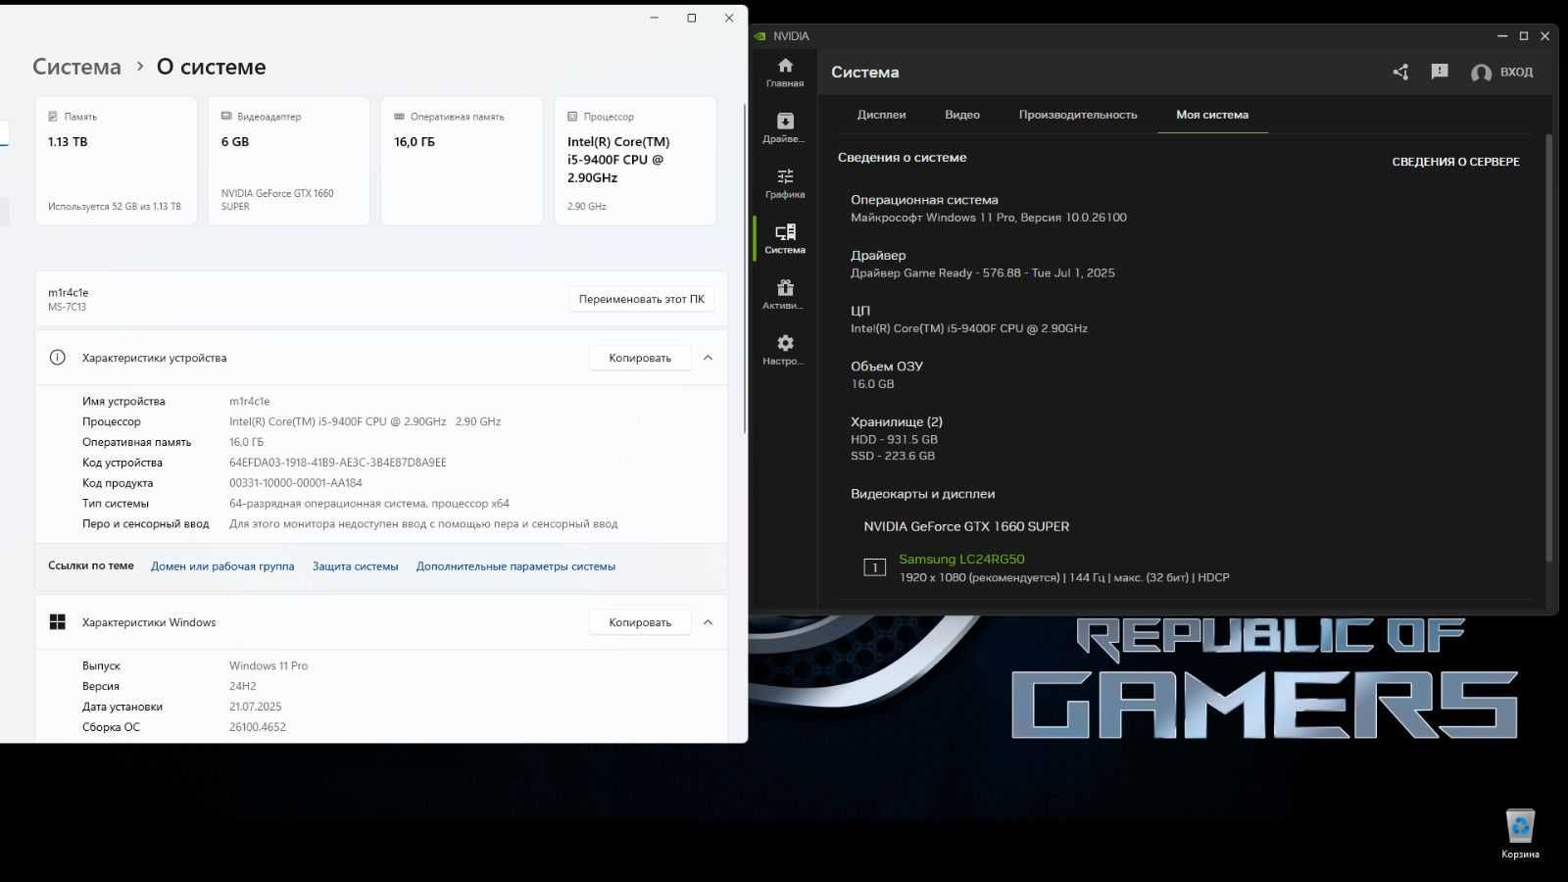Click the Процессор card
1568x882 pixels.
[x=635, y=161]
